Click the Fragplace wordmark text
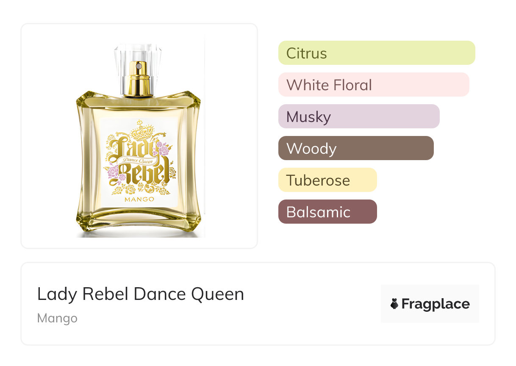516x366 pixels. (436, 304)
